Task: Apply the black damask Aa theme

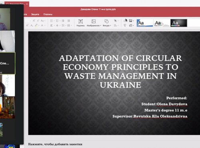Action: tap(179, 23)
